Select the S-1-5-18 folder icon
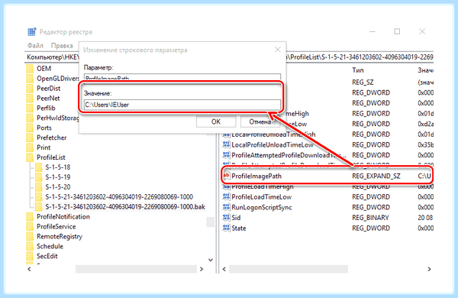458x298 pixels. (x=39, y=167)
